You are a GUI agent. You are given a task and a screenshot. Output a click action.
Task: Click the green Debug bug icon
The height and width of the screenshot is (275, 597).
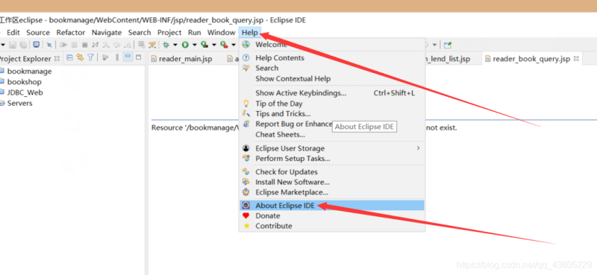point(166,45)
